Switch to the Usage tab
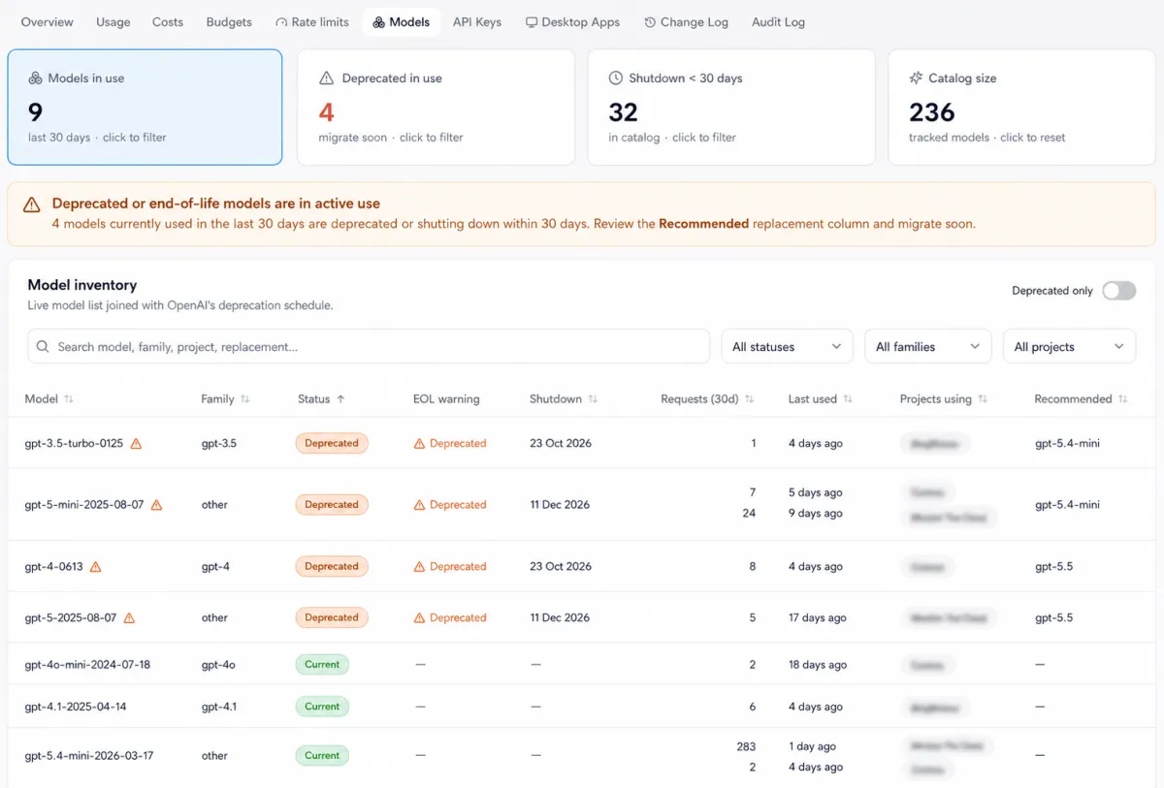 [x=113, y=21]
